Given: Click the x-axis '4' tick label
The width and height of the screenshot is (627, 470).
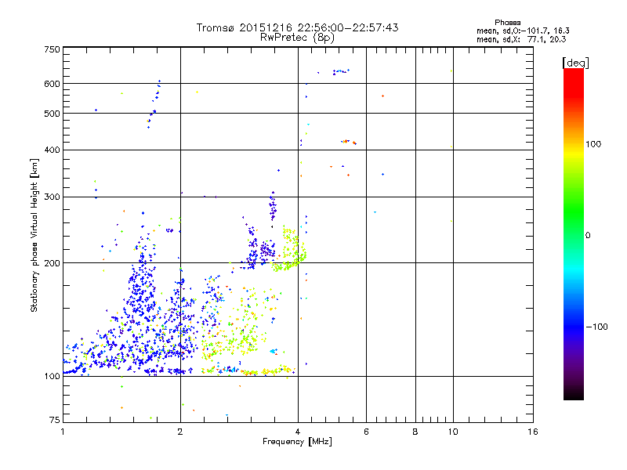Looking at the screenshot, I should point(298,432).
